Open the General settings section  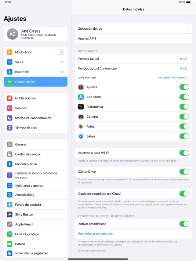(36, 144)
